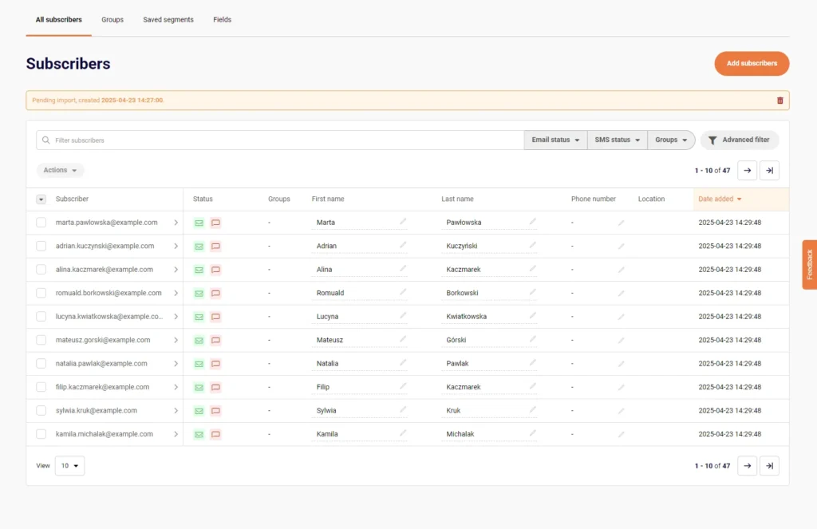Select checkbox for marta.pawlowska@example.com
The width and height of the screenshot is (817, 529).
click(41, 223)
